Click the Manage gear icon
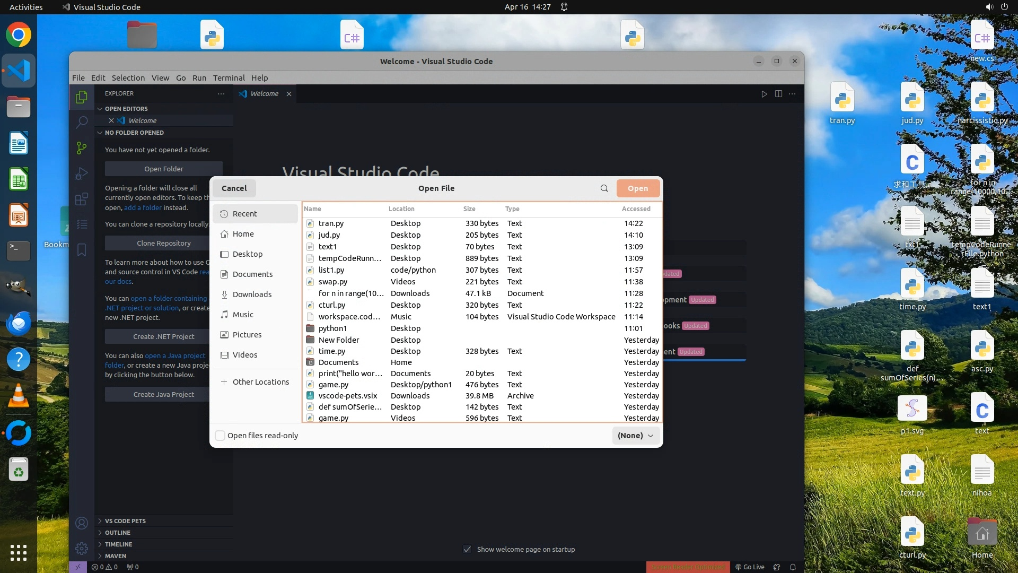This screenshot has width=1018, height=573. [81, 548]
